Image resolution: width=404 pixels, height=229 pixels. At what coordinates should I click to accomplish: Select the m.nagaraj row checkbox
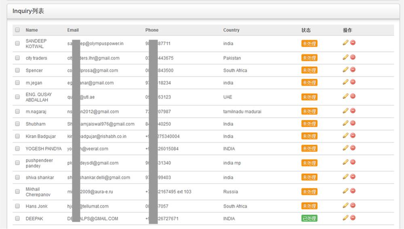click(17, 111)
